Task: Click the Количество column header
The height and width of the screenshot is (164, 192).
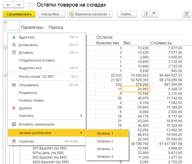Action: tap(109, 43)
